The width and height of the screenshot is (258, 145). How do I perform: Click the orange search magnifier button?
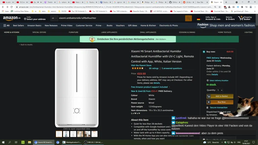pyautogui.click(x=188, y=18)
